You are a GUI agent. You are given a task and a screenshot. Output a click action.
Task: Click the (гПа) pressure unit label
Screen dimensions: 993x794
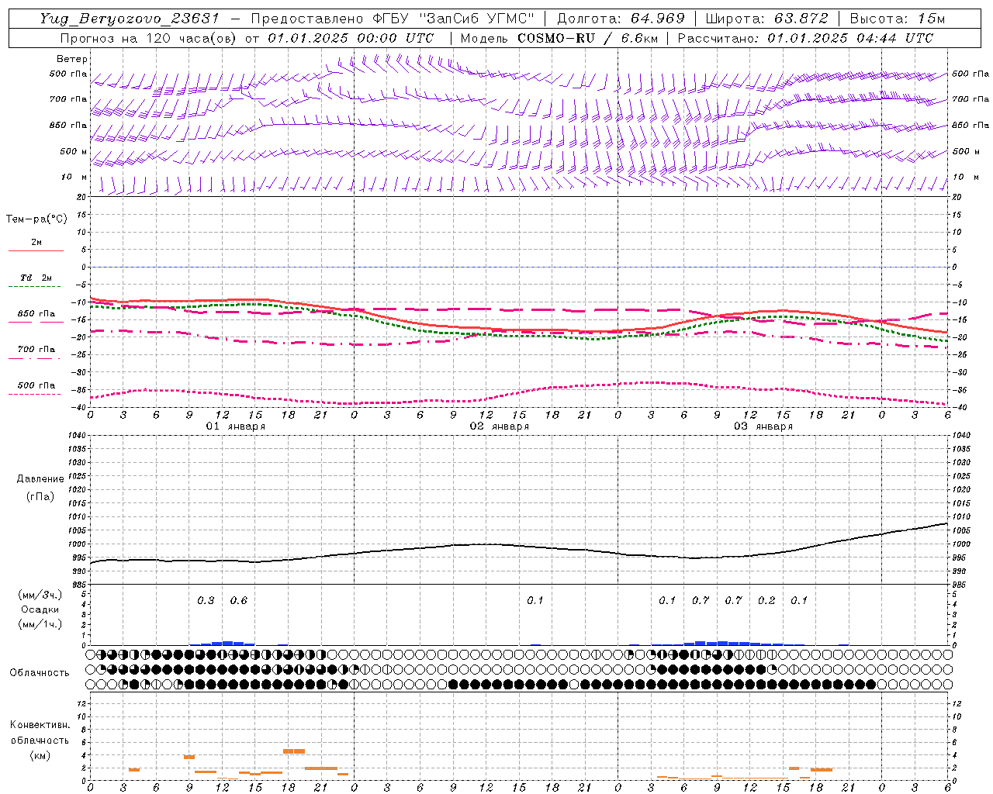pos(40,497)
